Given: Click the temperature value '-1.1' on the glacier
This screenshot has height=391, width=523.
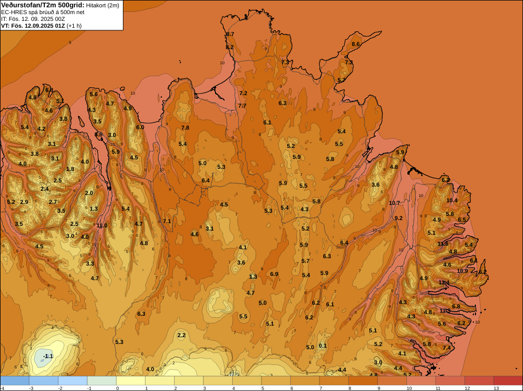Looking at the screenshot, I should pyautogui.click(x=48, y=356).
